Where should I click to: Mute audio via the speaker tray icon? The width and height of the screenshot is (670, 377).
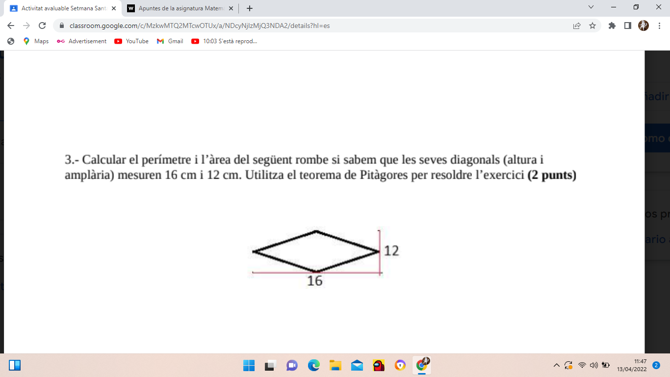click(593, 365)
